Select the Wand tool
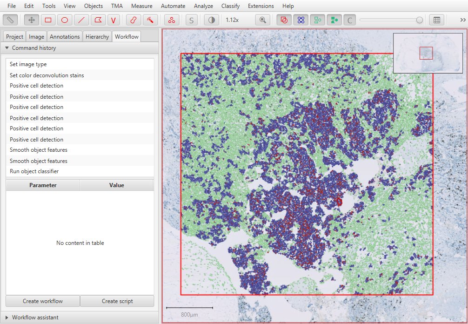This screenshot has width=468, height=324. tap(150, 20)
